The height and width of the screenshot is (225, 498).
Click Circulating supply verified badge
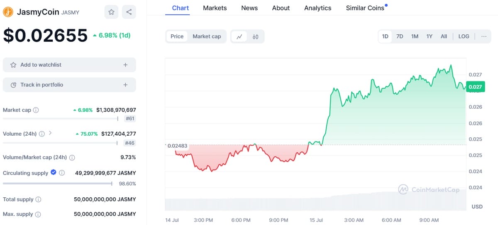[x=54, y=172]
